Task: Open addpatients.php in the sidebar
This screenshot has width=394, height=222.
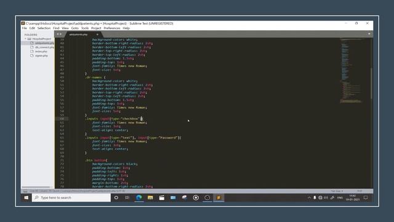Action: tap(44, 43)
